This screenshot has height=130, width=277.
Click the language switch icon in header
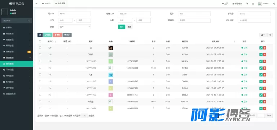click(x=247, y=4)
